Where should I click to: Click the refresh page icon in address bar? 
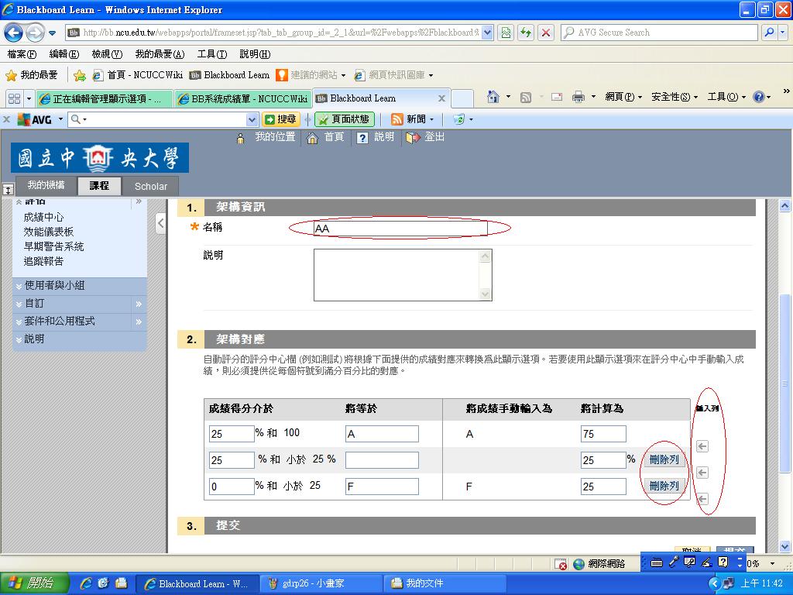tap(527, 33)
